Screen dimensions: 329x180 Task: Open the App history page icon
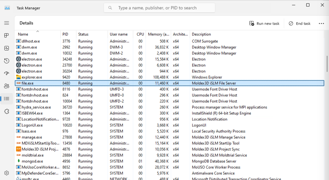(7, 61)
